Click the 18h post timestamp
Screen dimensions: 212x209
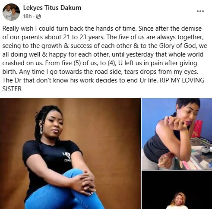click(x=27, y=16)
